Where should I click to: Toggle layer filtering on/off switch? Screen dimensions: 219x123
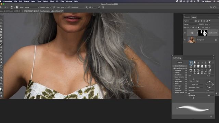click(210, 20)
